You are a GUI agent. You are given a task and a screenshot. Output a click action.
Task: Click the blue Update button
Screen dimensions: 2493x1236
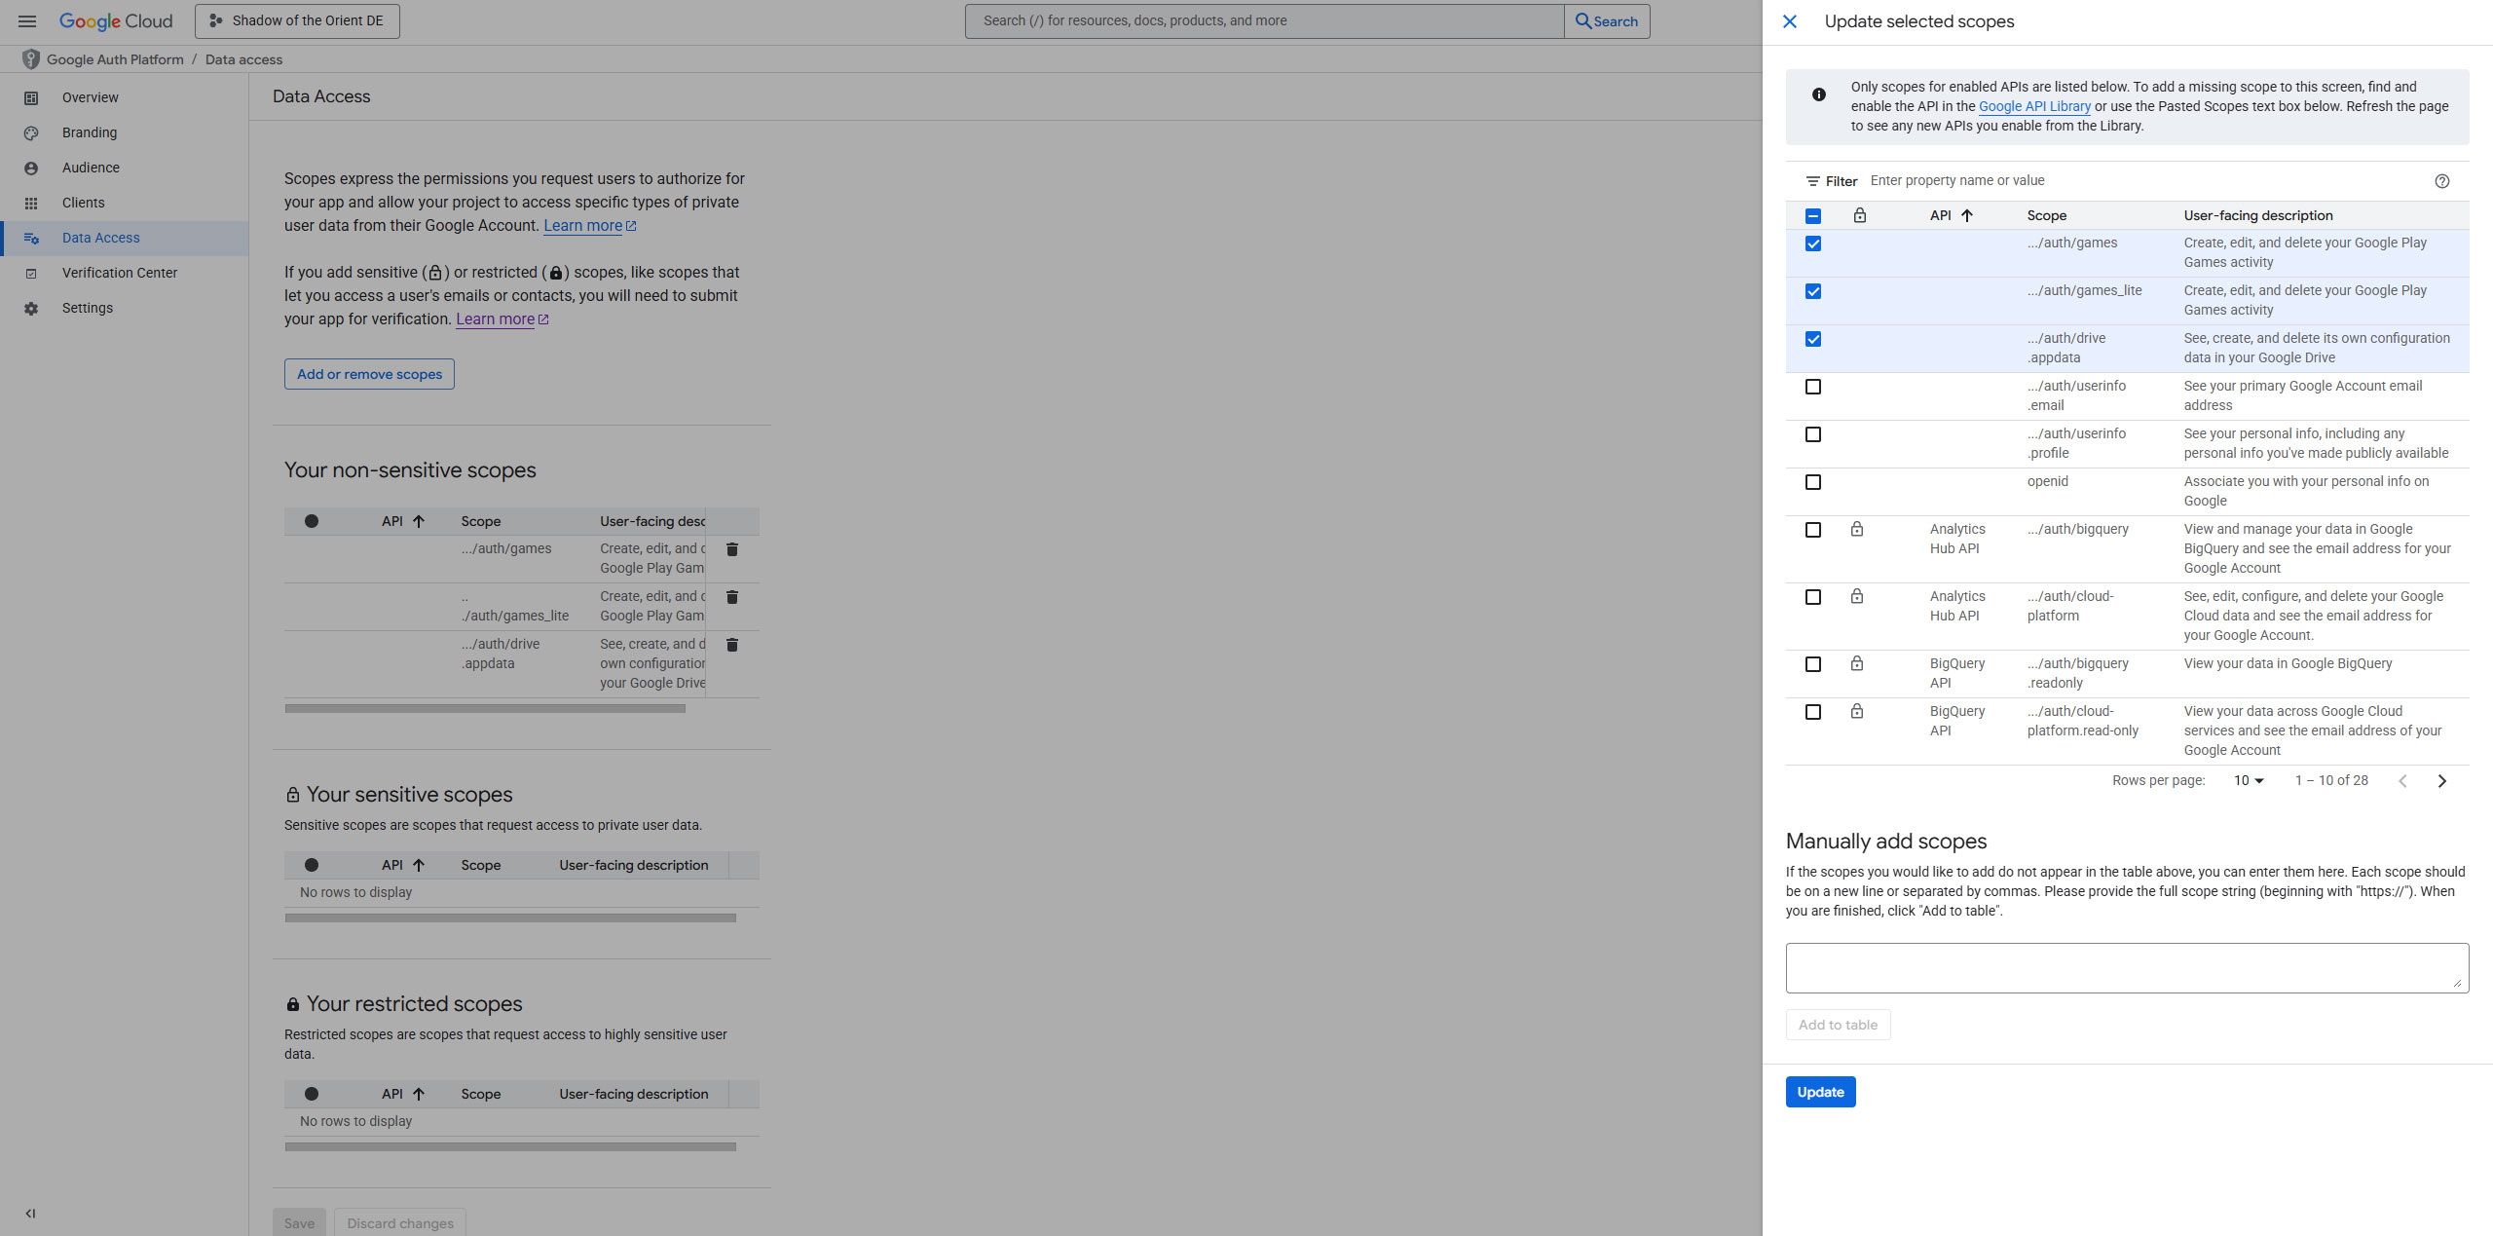coord(1819,1092)
